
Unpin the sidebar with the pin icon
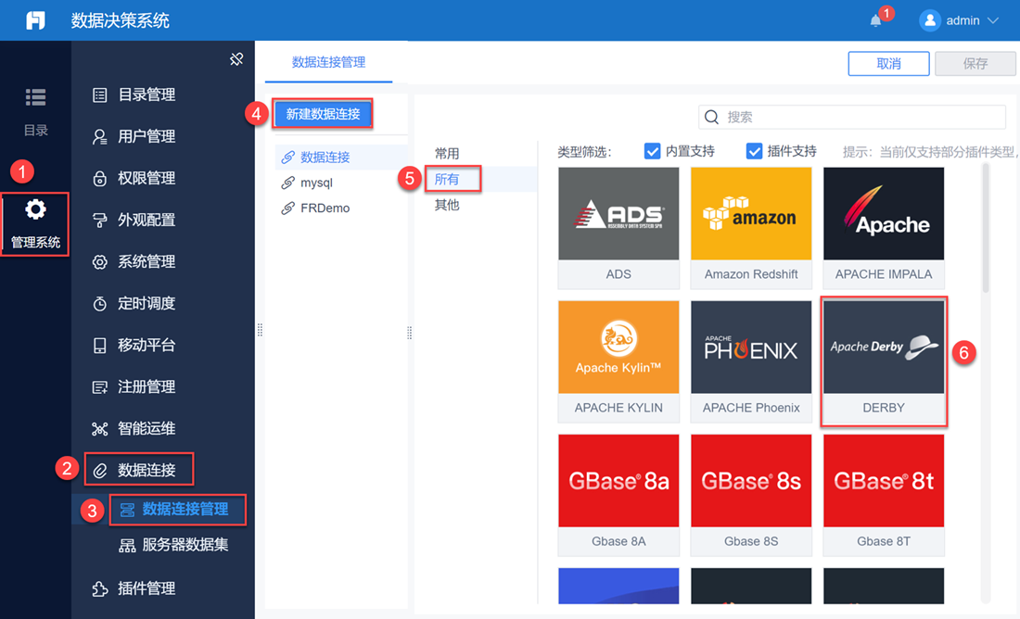[x=236, y=59]
